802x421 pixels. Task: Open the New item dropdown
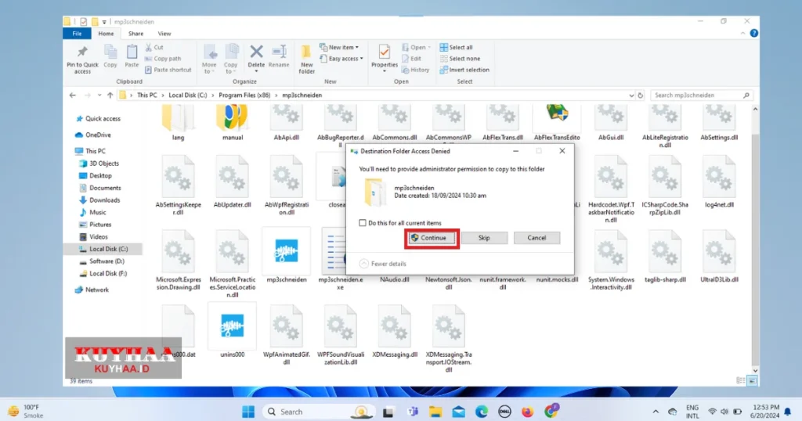point(339,48)
